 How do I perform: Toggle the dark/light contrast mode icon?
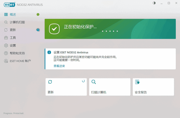[x=154, y=3]
